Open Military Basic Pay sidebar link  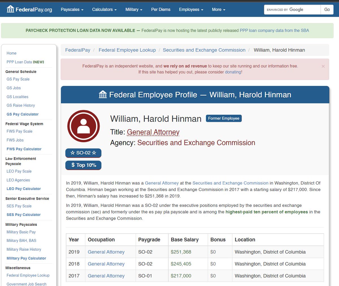coord(21,232)
